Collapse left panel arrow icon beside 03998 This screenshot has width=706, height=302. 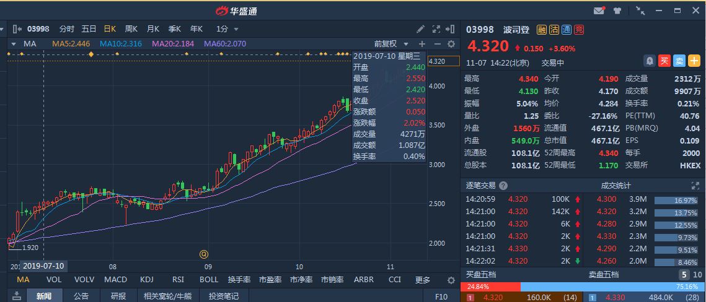pos(17,29)
